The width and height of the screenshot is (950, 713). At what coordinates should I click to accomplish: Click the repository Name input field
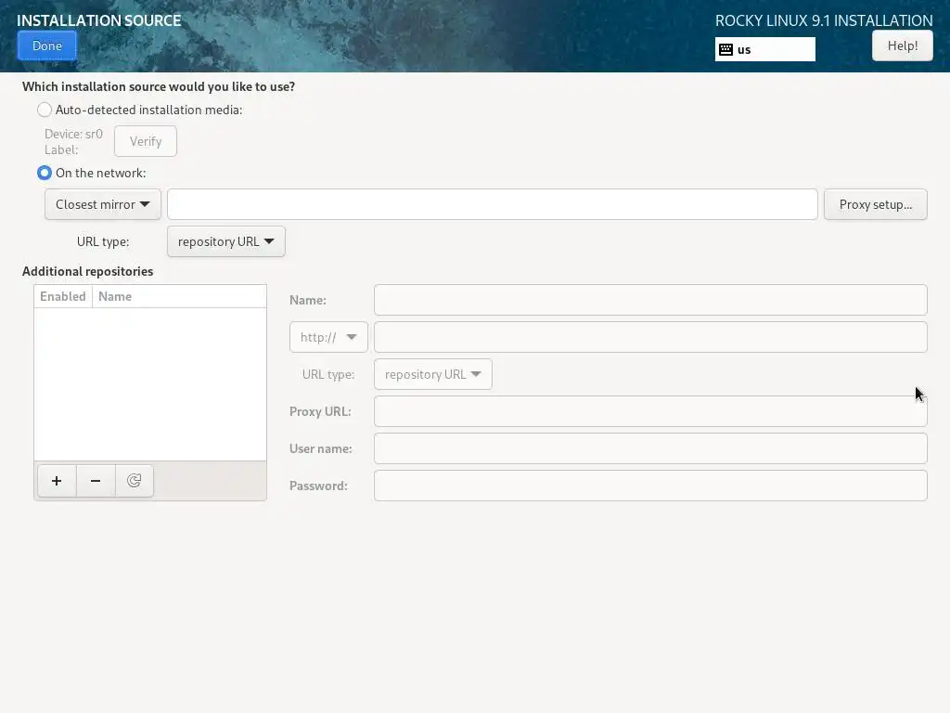point(650,300)
